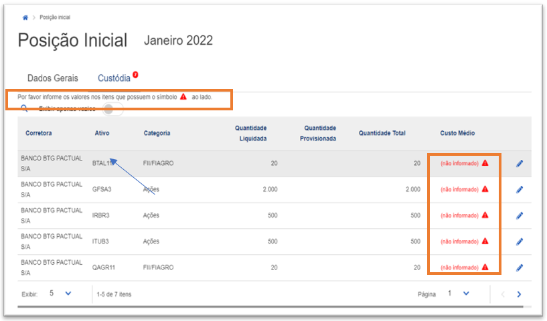The width and height of the screenshot is (547, 321).
Task: Click the edit pencil for QAGR11
Action: 520,268
